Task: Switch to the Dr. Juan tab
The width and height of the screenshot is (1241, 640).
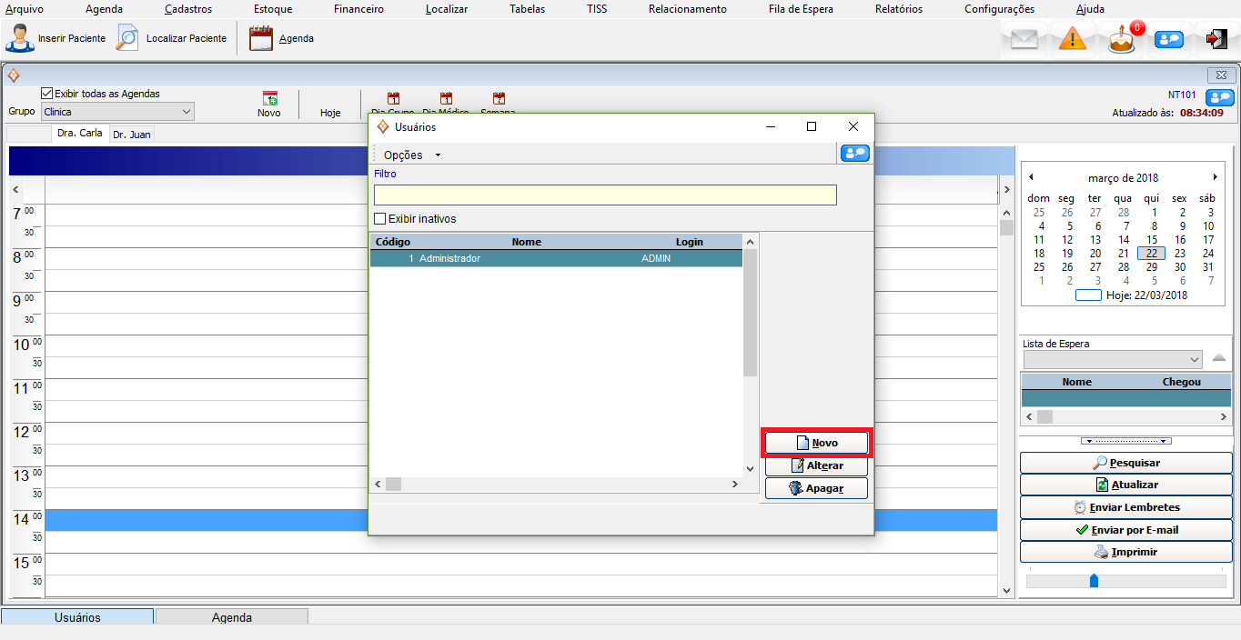Action: click(131, 135)
